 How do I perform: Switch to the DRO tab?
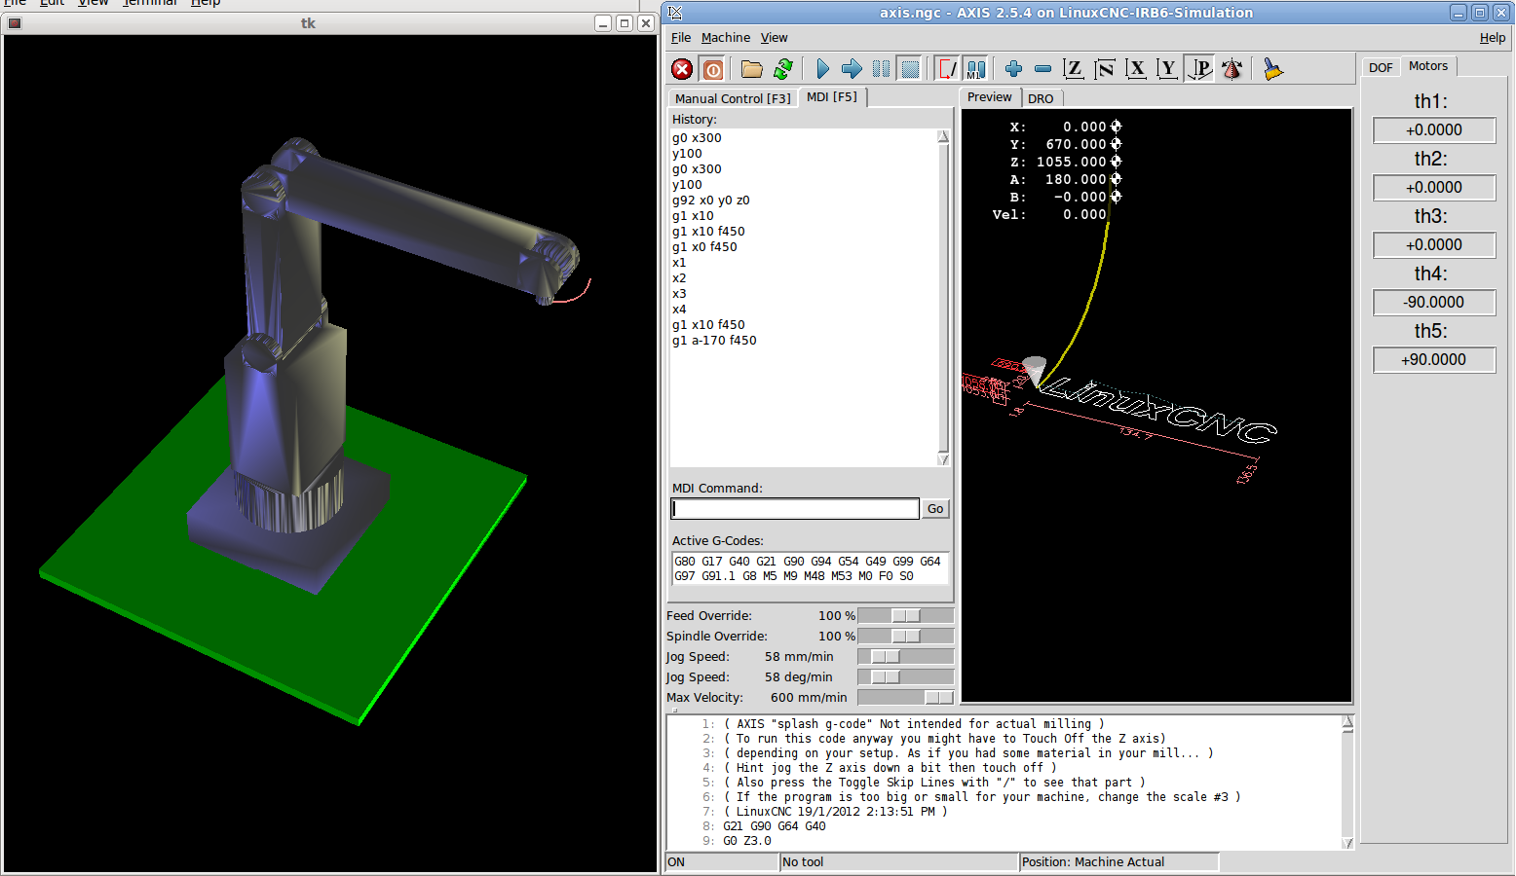pos(1041,98)
